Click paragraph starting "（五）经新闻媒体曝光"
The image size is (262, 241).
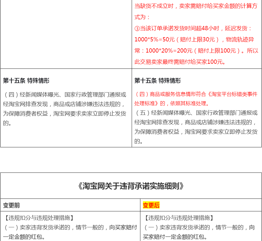point(196,127)
